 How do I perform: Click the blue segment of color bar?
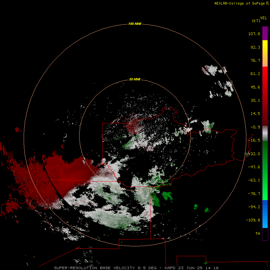(265, 214)
